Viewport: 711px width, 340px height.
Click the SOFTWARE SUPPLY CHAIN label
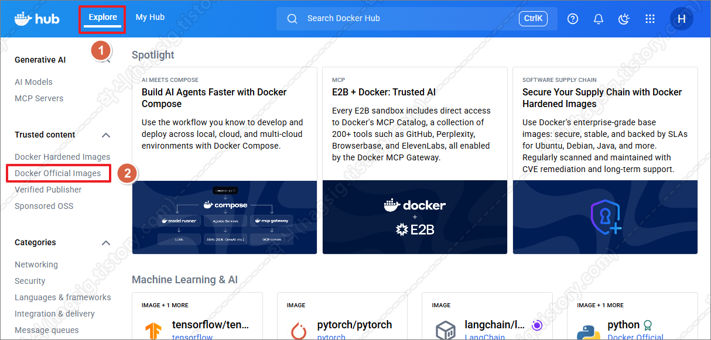(560, 80)
